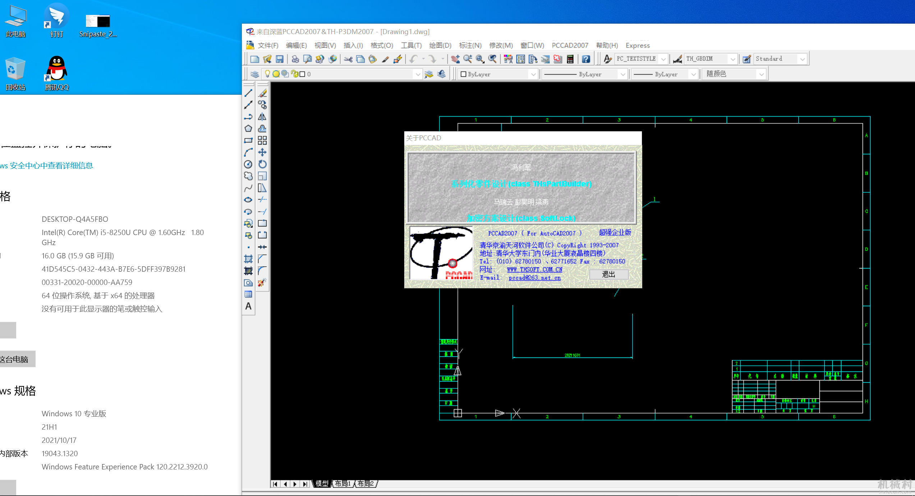The width and height of the screenshot is (915, 496).
Task: Select the Spline tool
Action: (248, 188)
